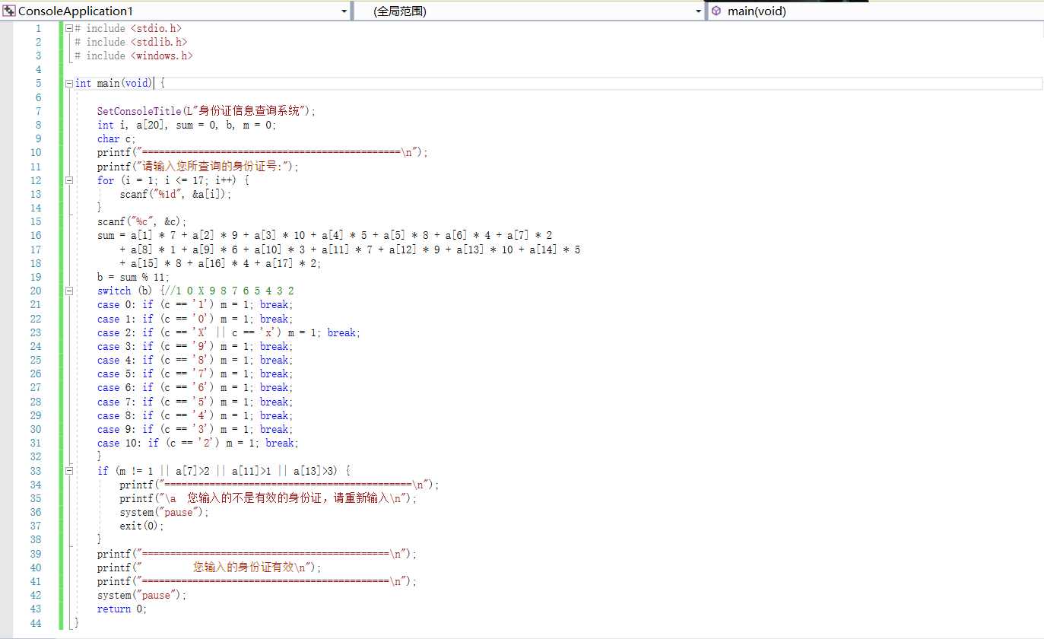Click the 'case 0:' line

(195, 304)
